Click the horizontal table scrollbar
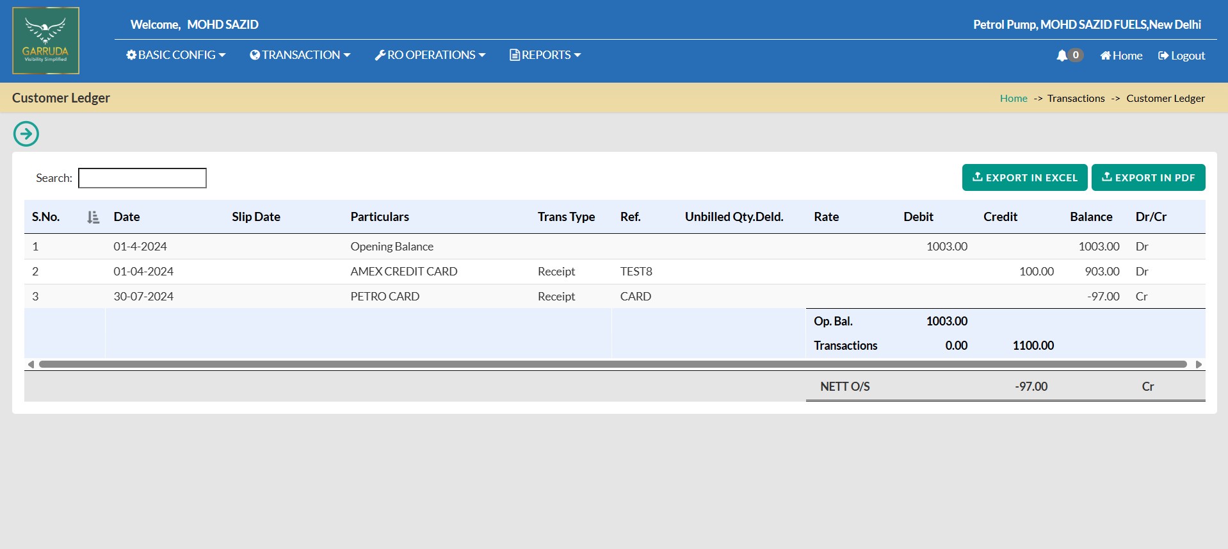 pyautogui.click(x=613, y=365)
